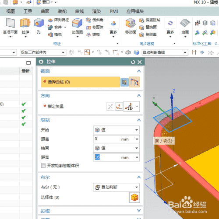Open the end distance mm options arrow
The width and height of the screenshot is (219, 219).
click(x=137, y=157)
